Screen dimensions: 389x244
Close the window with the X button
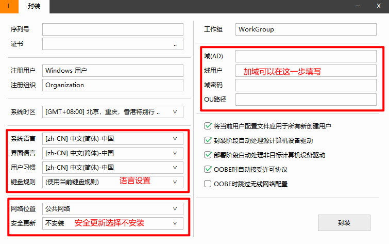click(x=379, y=7)
